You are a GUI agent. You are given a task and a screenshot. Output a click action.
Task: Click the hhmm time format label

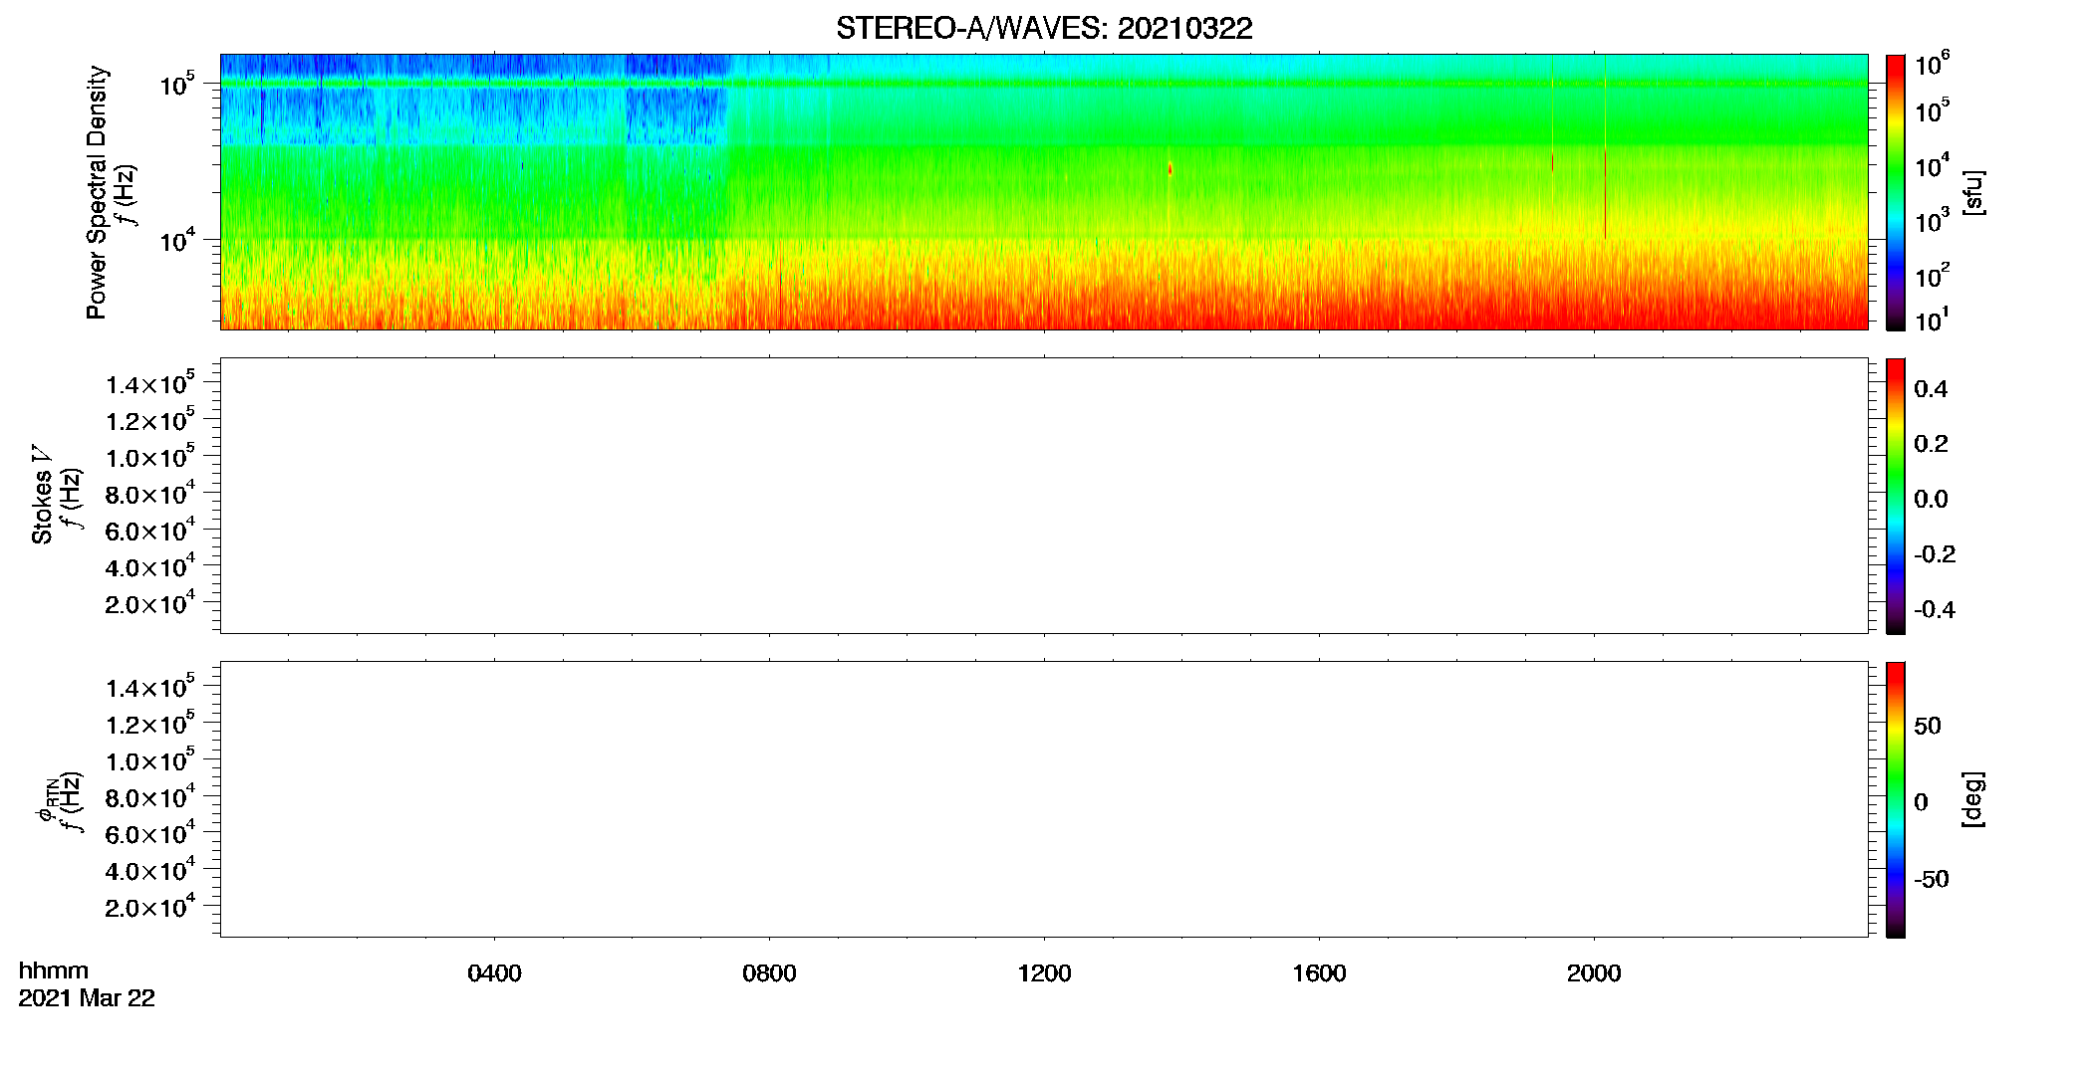coord(54,970)
